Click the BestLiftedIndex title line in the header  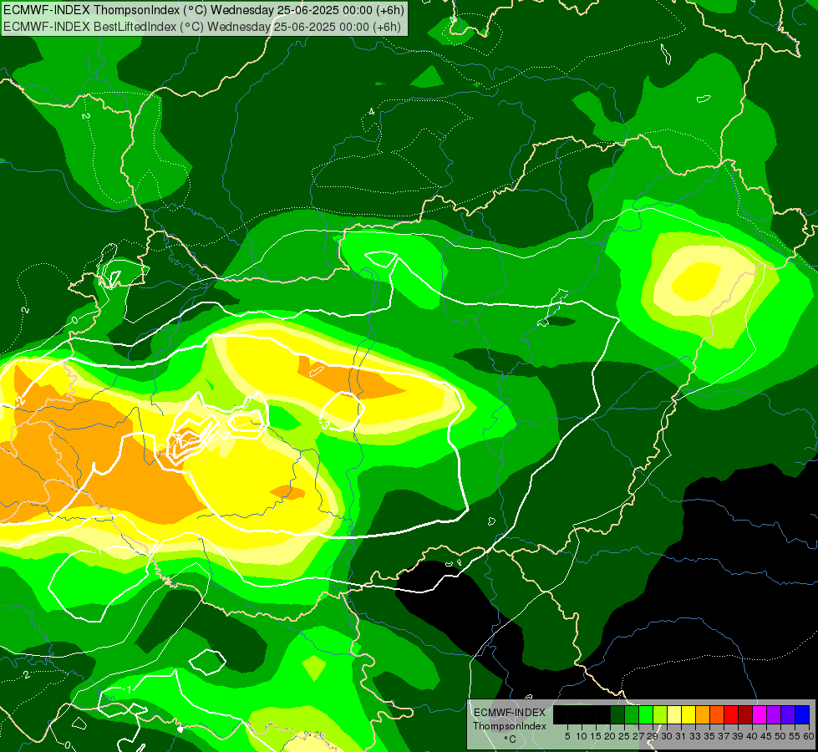(202, 27)
